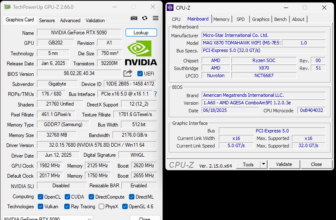
Task: Click the GPU-Z title bar app icon
Action: 8,7
